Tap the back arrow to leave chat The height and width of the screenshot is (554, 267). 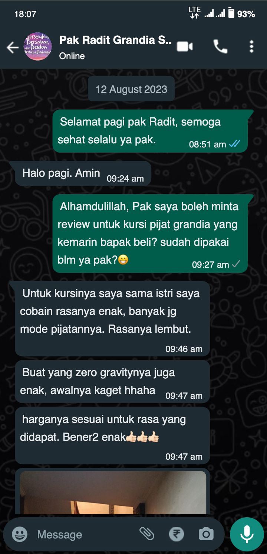(12, 47)
